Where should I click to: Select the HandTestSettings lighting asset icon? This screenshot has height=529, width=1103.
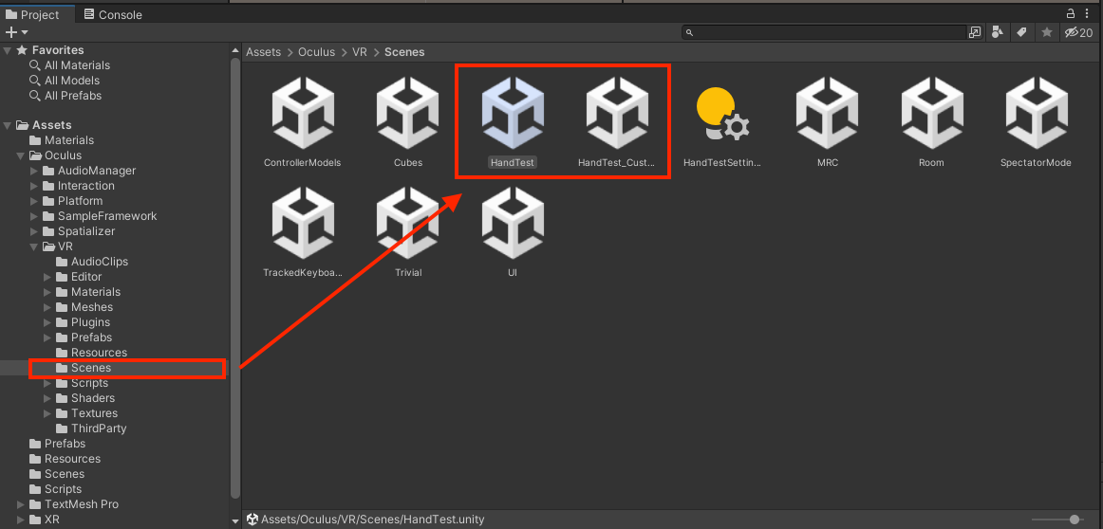click(722, 114)
